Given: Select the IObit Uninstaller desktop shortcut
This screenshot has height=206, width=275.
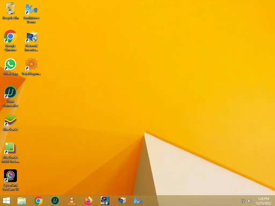Looking at the screenshot, I should coord(10,97).
